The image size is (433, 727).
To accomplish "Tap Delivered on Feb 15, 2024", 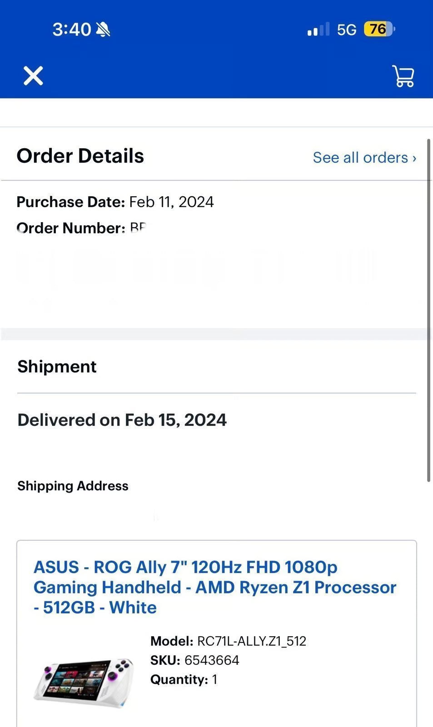I will [121, 419].
